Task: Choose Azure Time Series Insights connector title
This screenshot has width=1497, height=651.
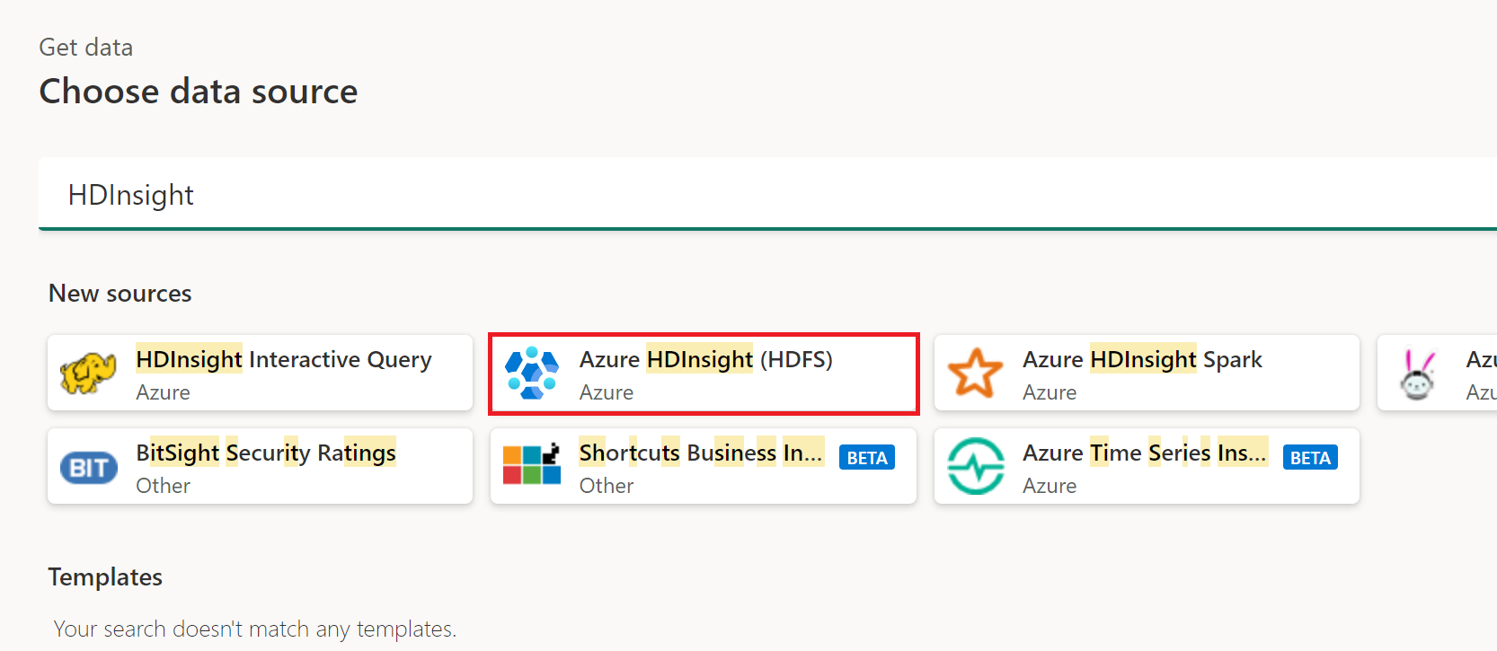Action: tap(1145, 453)
